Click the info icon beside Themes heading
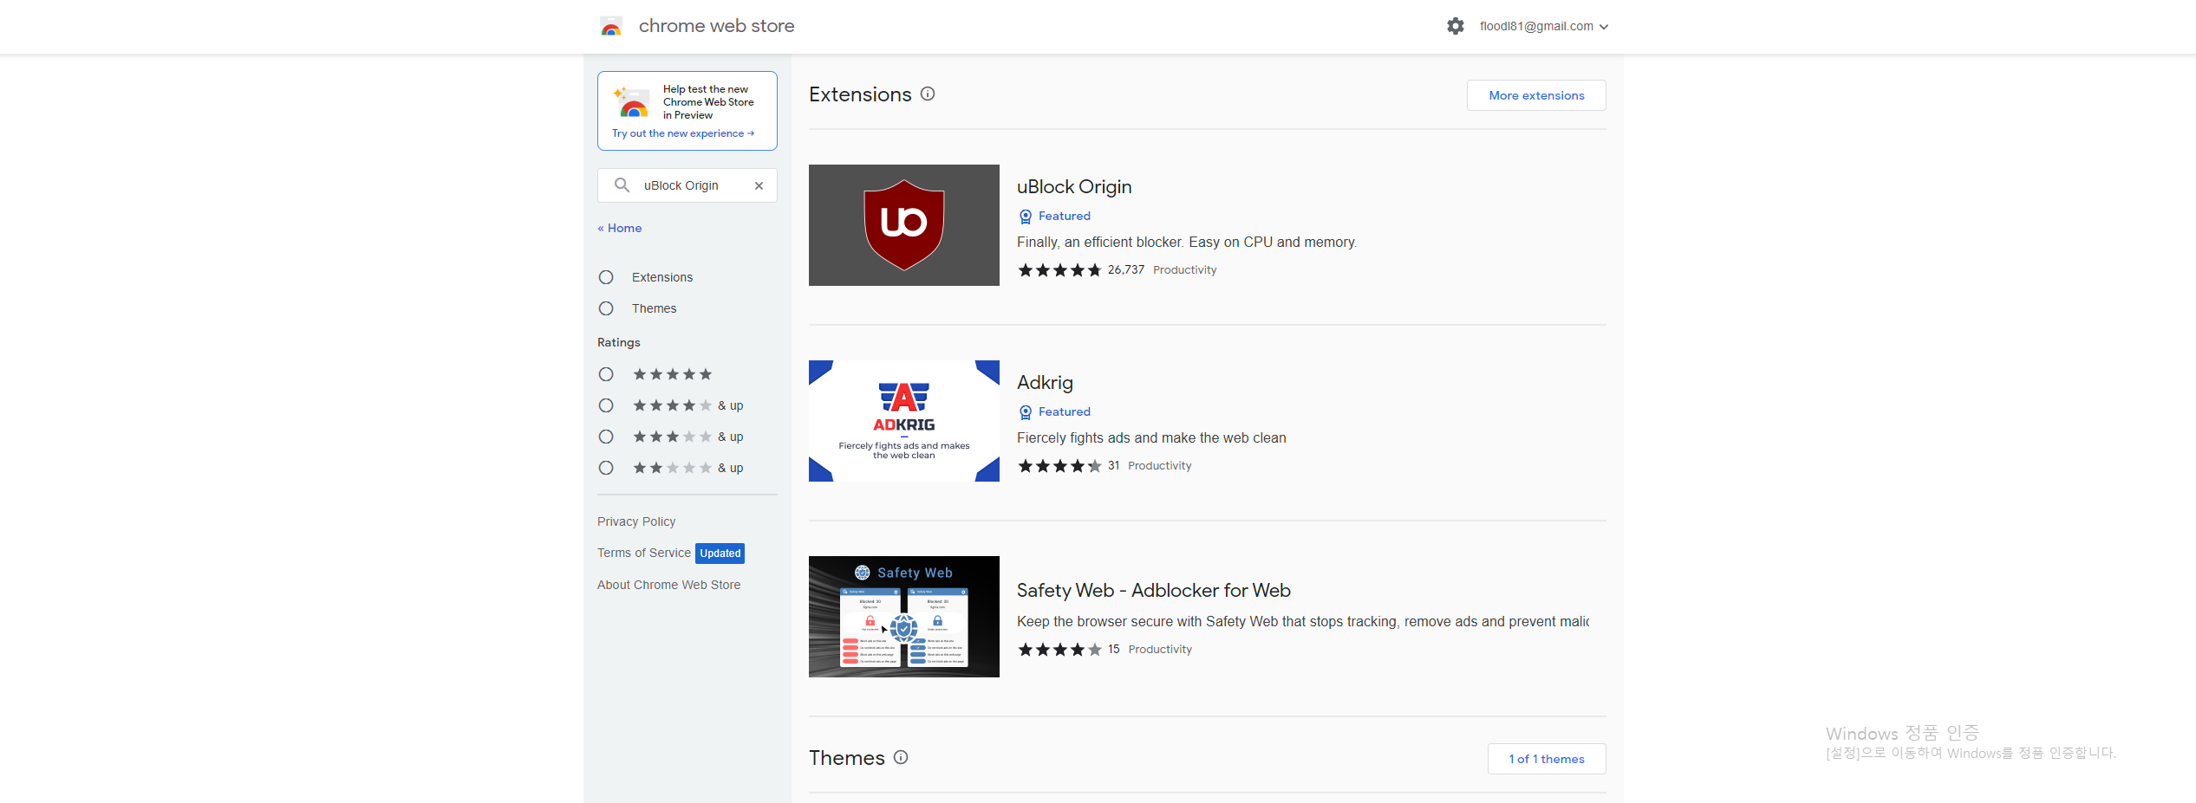Image resolution: width=2196 pixels, height=803 pixels. (x=901, y=757)
